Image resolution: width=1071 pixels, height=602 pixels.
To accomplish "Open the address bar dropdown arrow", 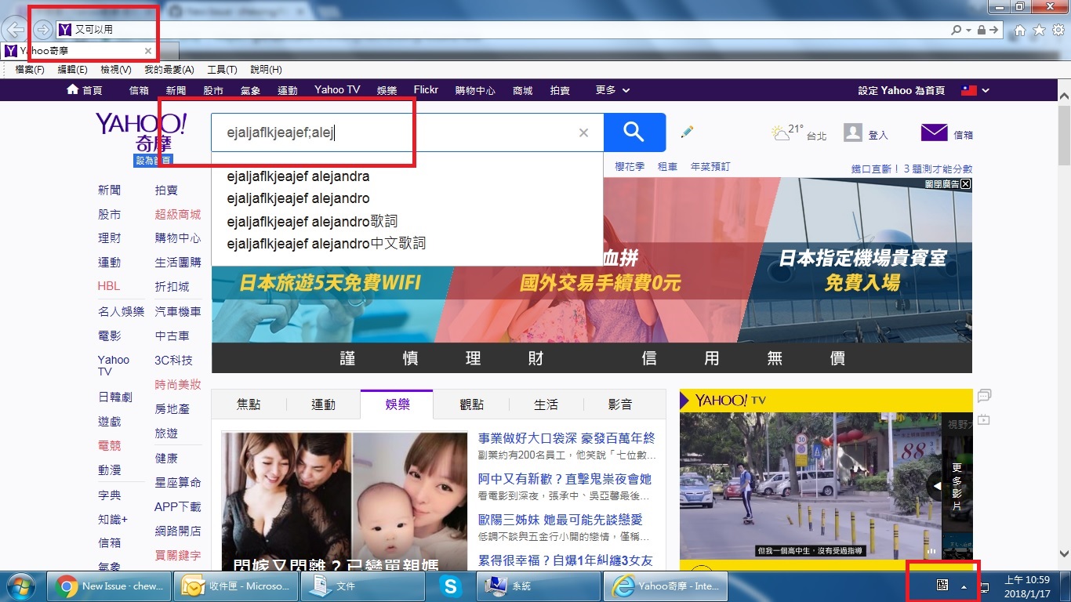I will tap(969, 30).
